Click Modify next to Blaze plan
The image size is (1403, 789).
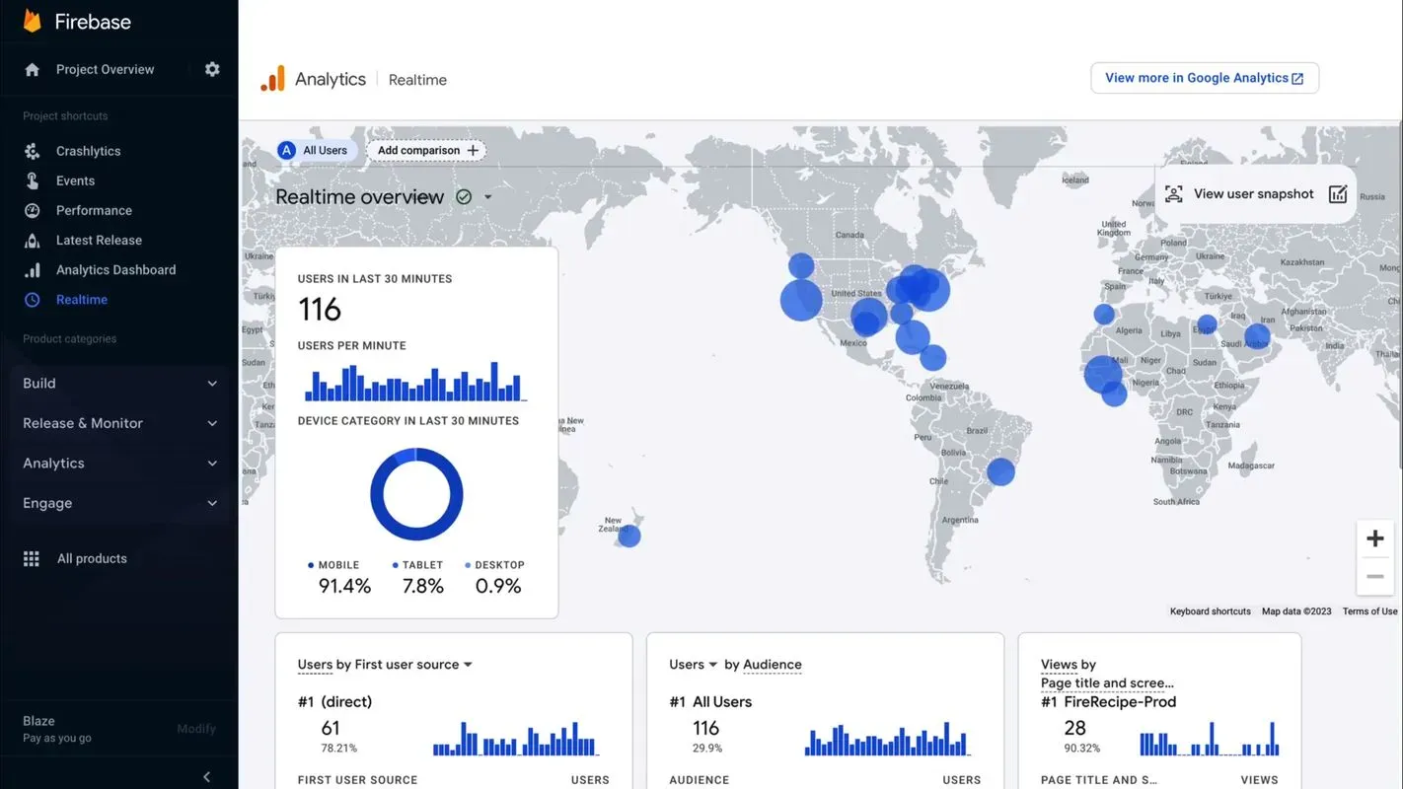tap(196, 729)
